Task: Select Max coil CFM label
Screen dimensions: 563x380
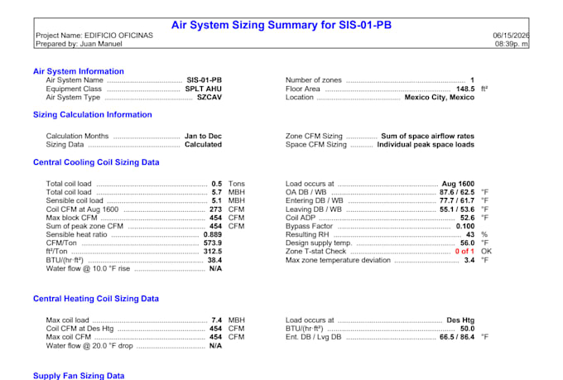Action: point(69,337)
